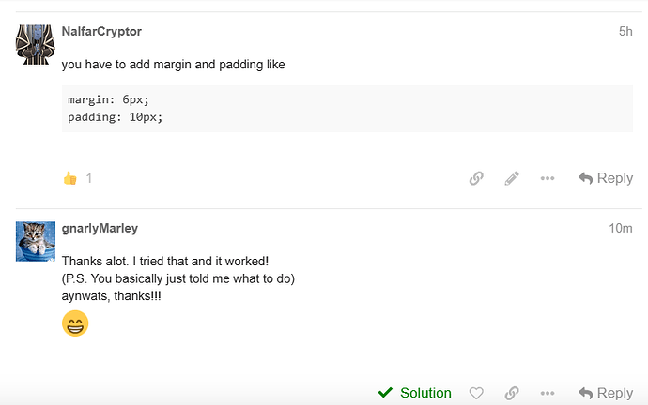Like gnarlyMarley's post with the heart
The height and width of the screenshot is (405, 648).
pos(476,393)
